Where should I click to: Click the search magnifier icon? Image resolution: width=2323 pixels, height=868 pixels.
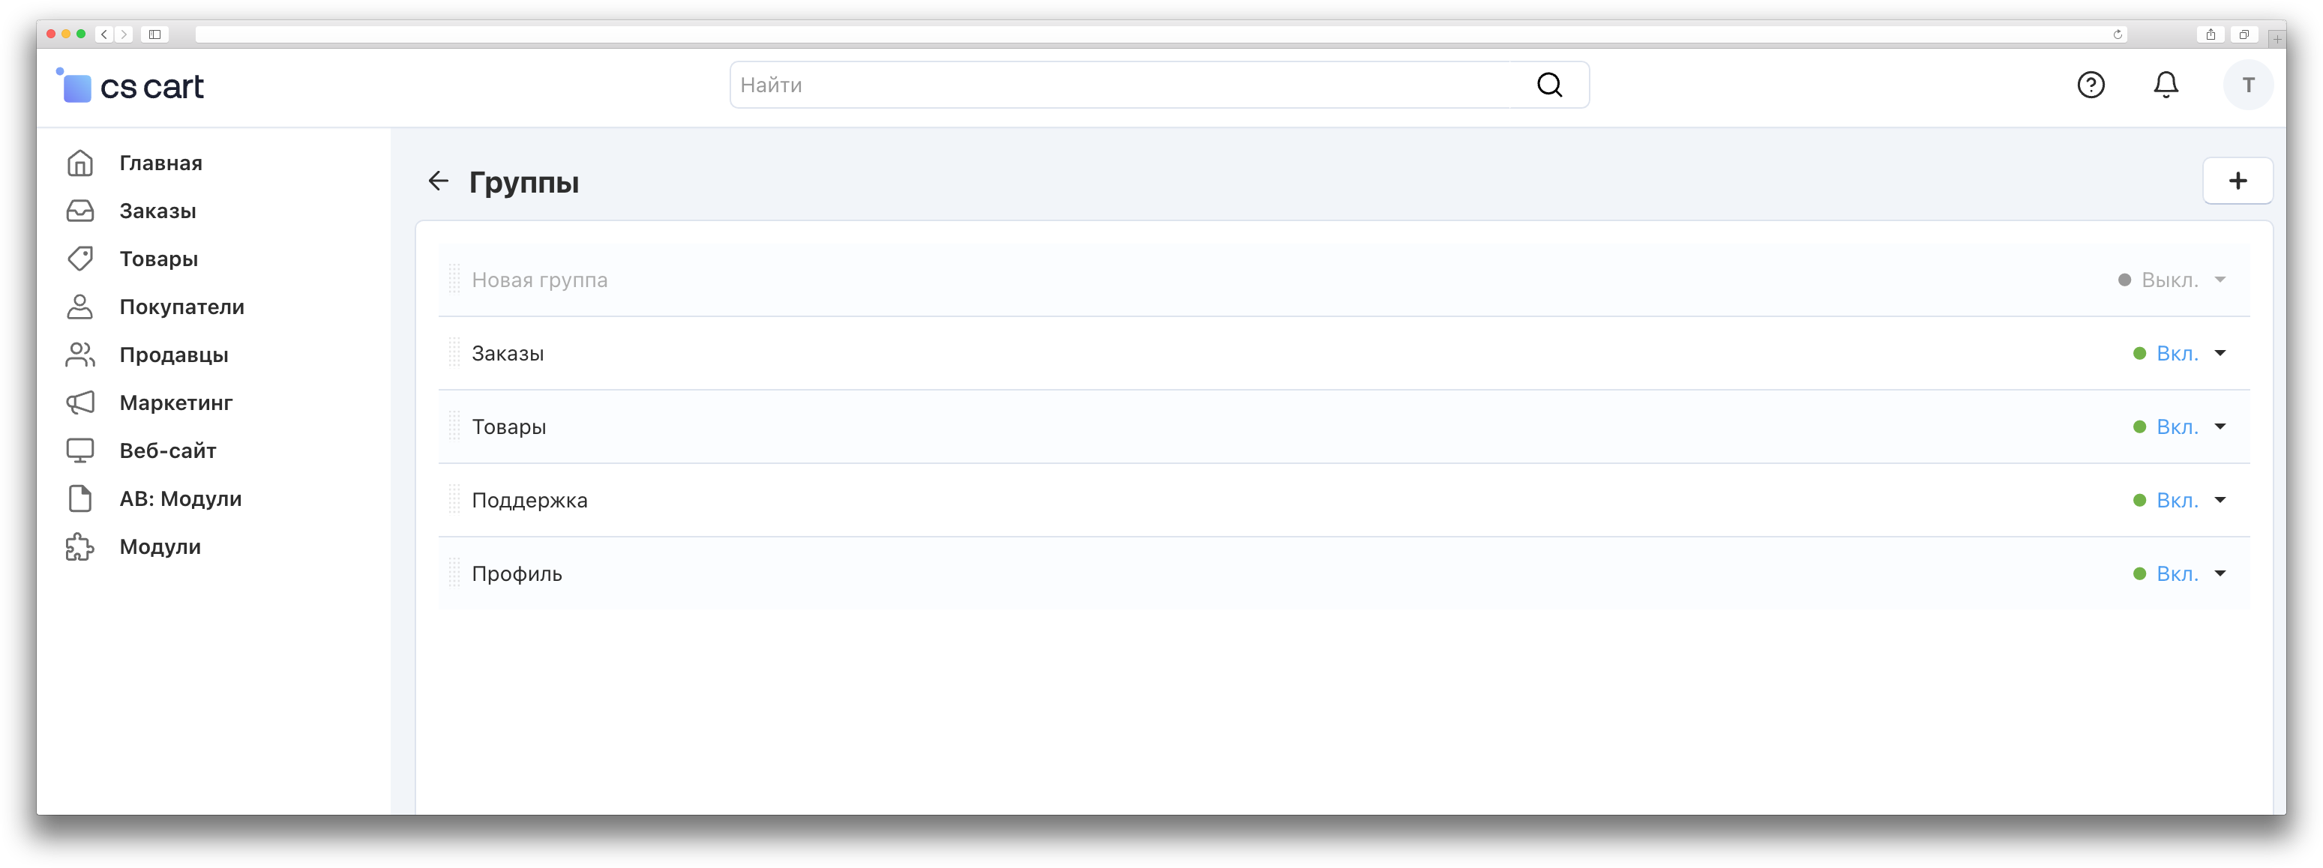tap(1549, 85)
